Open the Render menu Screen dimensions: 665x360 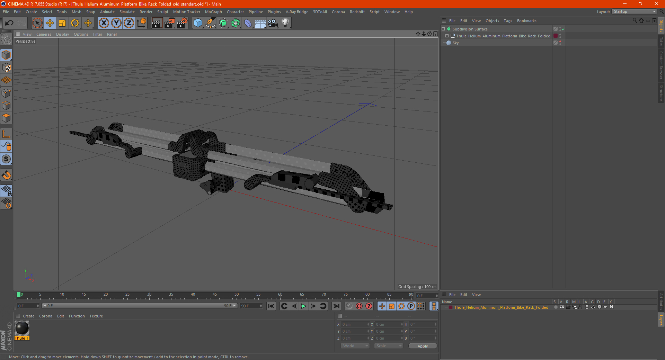[x=146, y=12]
